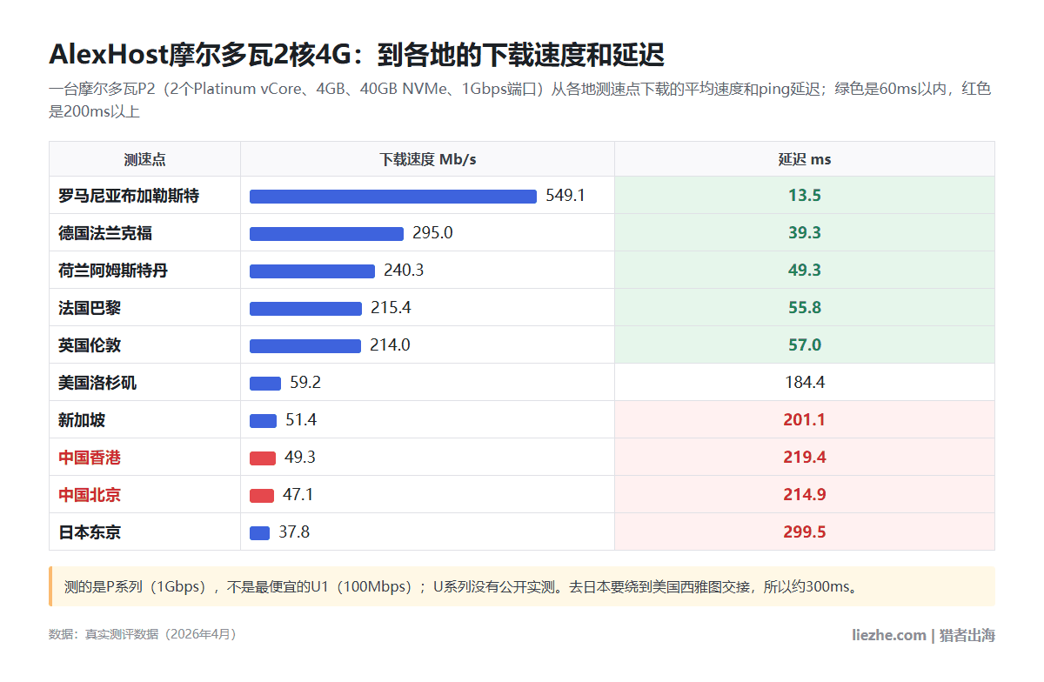The width and height of the screenshot is (1044, 682).
Task: Click the 215.4 download speed value
Action: point(391,308)
